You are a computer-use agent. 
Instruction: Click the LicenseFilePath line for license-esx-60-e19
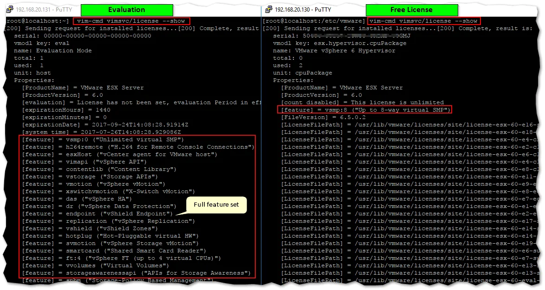click(410, 244)
